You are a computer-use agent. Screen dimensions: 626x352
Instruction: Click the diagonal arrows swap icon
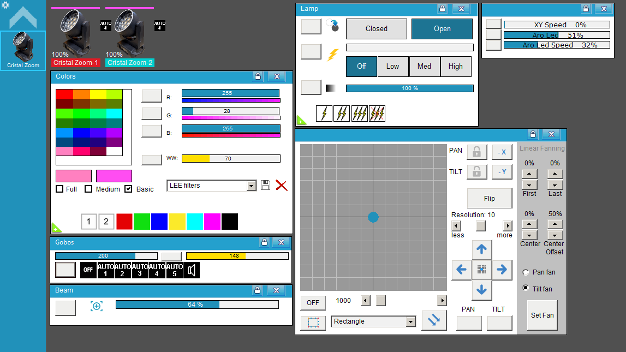[434, 320]
